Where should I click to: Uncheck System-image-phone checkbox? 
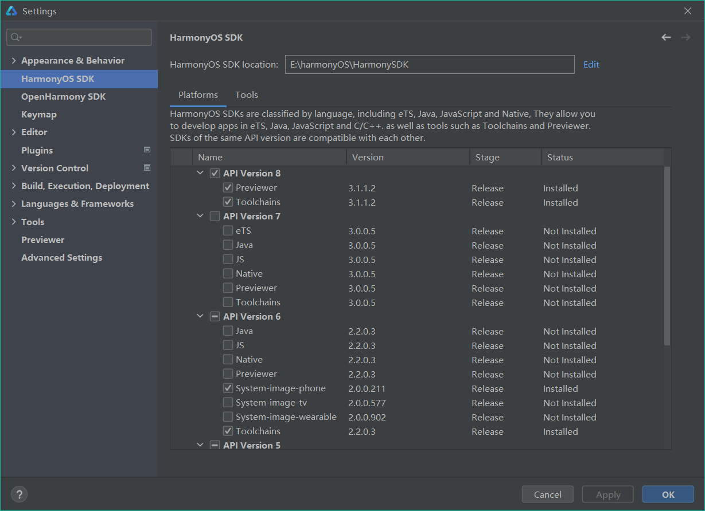(228, 388)
